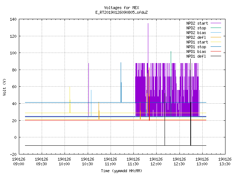Click the 120 y-axis tick label

tap(13, 36)
